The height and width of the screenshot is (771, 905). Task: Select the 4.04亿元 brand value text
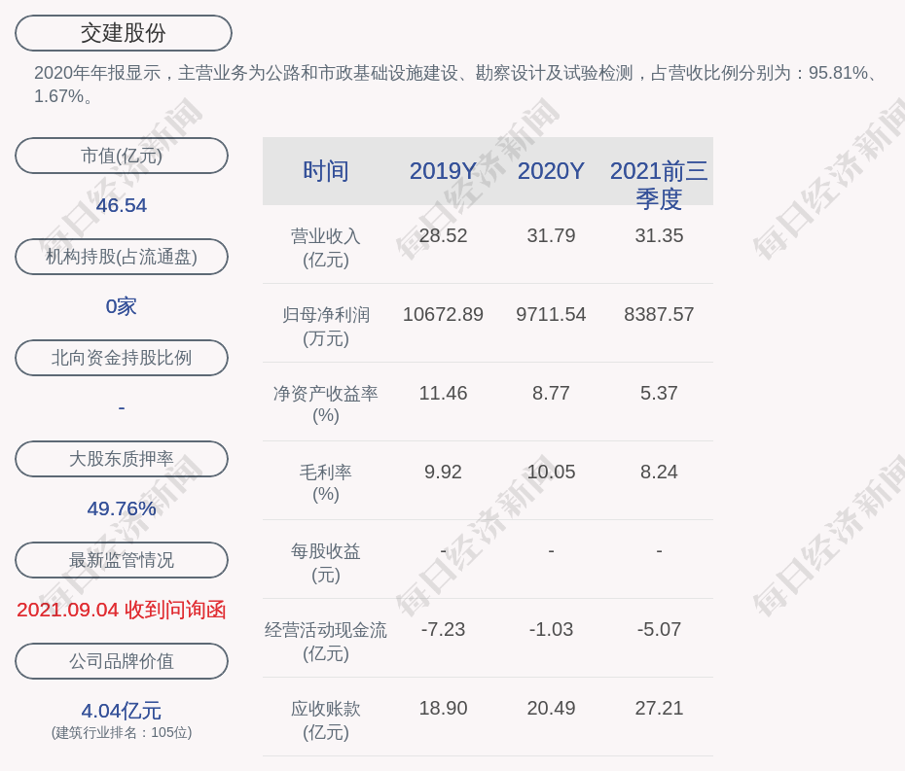click(x=122, y=711)
